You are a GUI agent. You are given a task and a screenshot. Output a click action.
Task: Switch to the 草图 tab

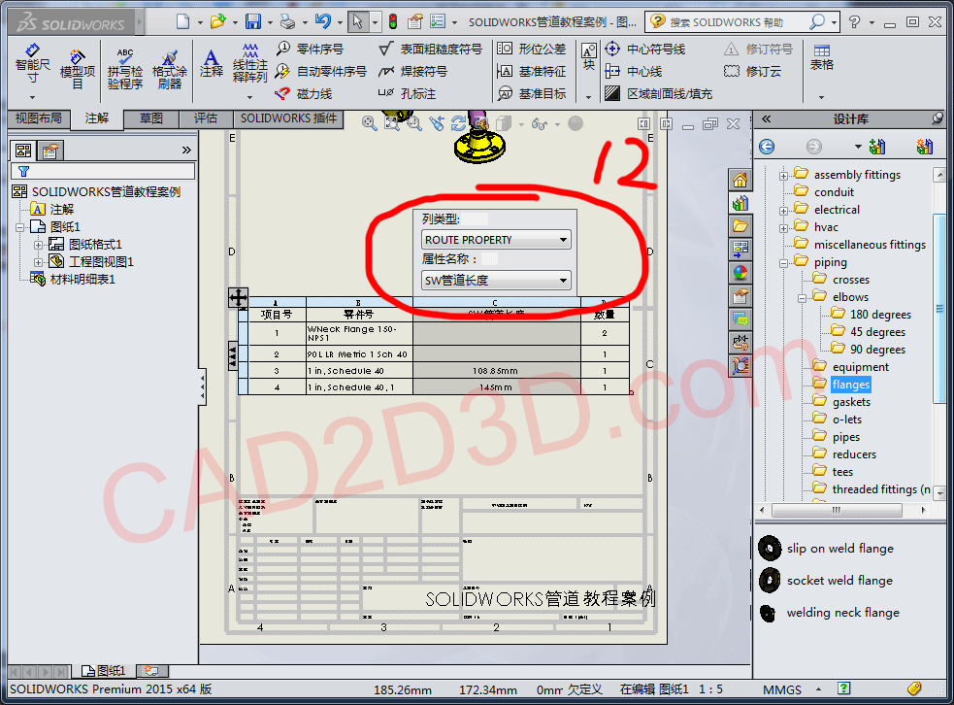click(x=150, y=118)
